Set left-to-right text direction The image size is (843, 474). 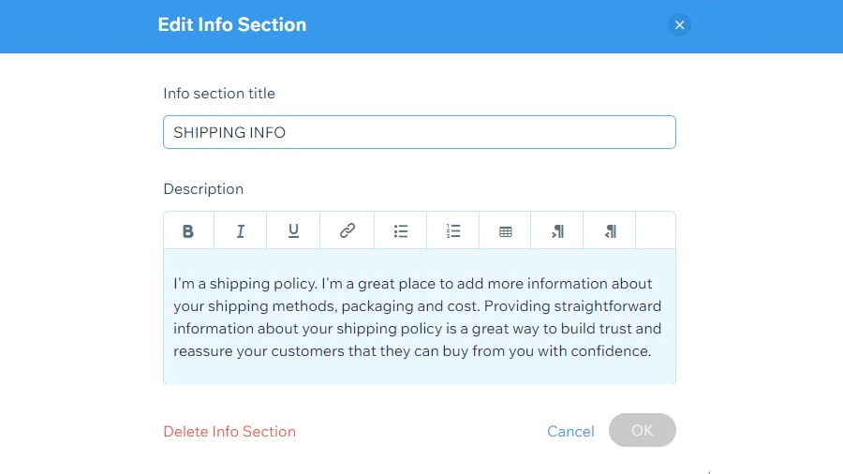(x=557, y=231)
